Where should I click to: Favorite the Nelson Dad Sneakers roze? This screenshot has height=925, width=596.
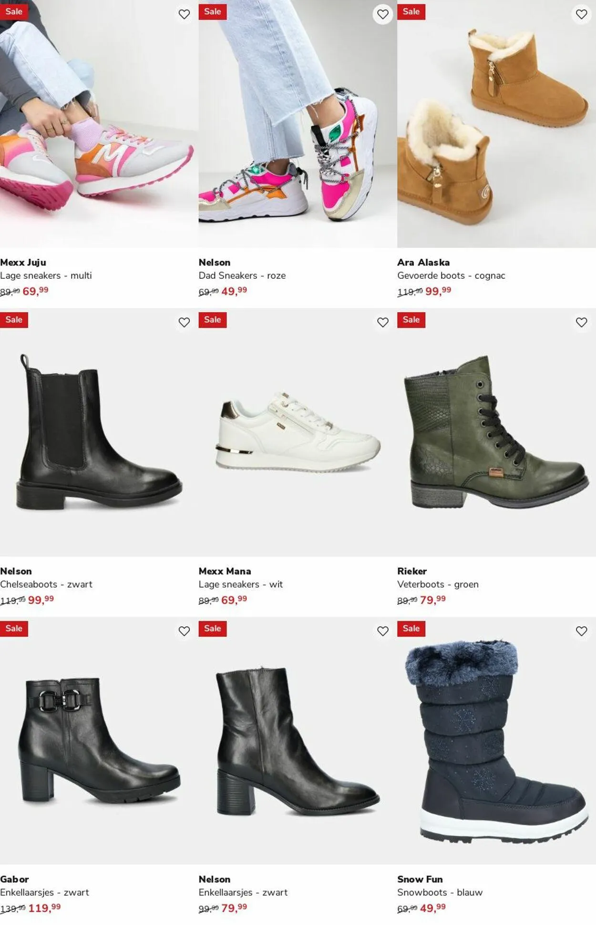383,14
